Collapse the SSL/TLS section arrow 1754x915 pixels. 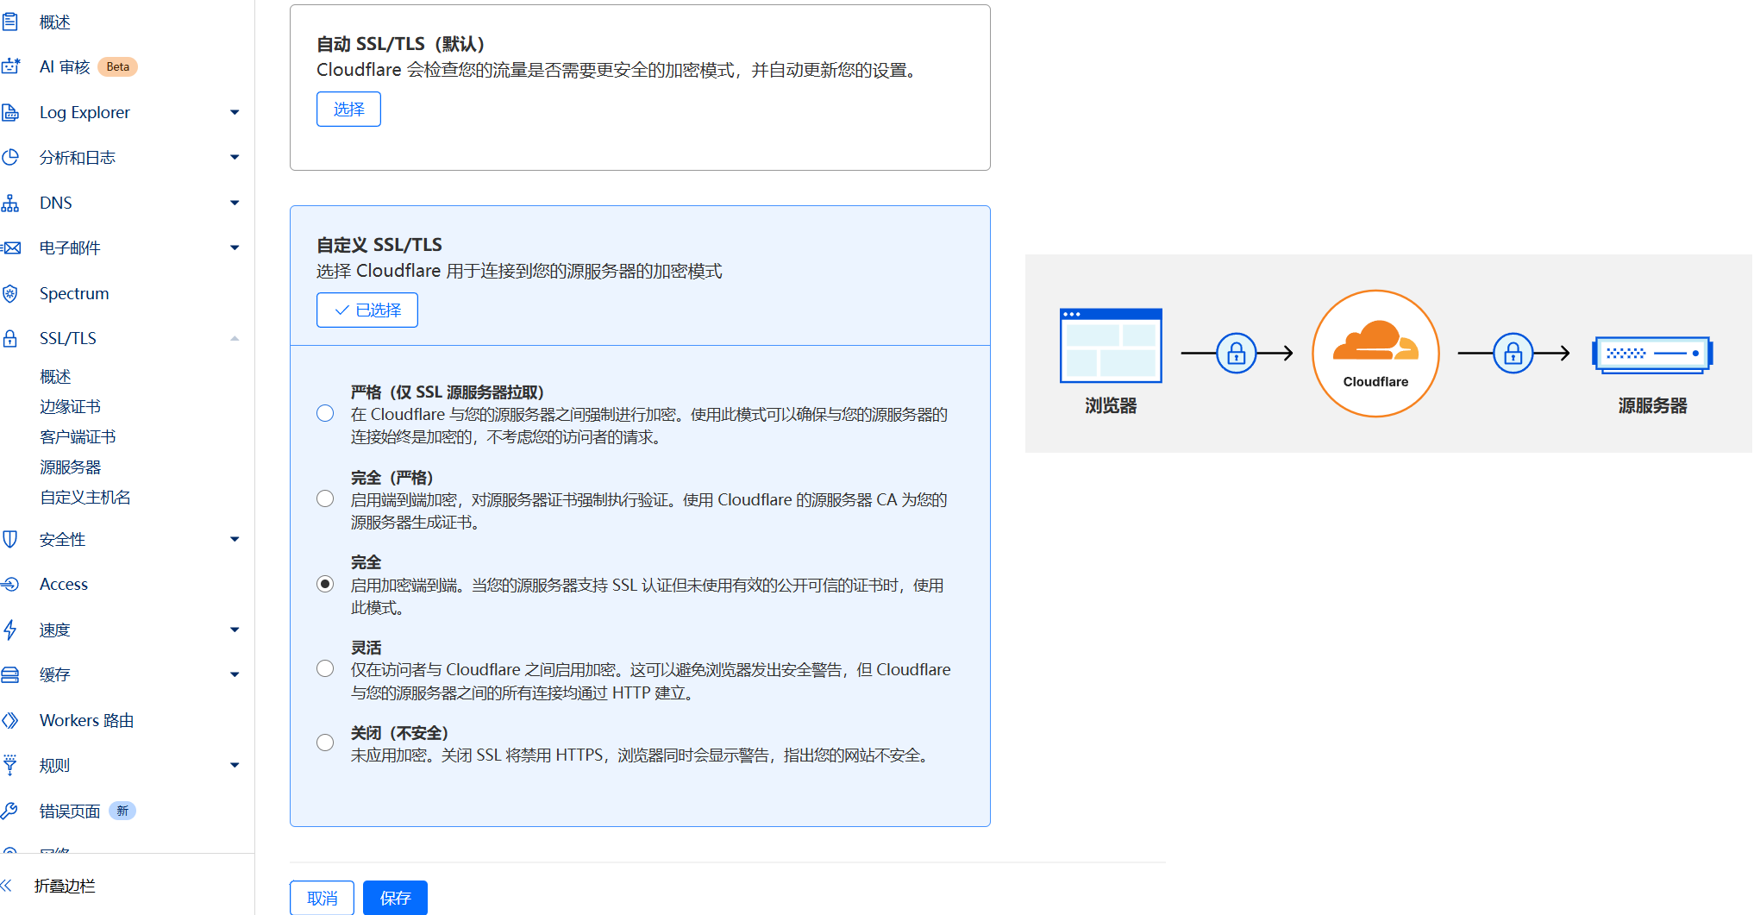235,338
